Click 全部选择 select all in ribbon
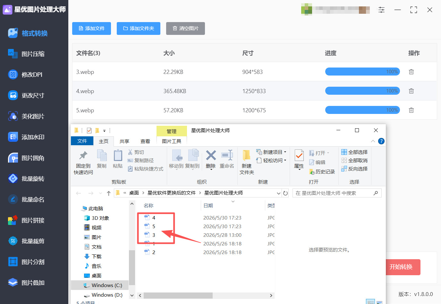The image size is (441, 304). click(354, 152)
